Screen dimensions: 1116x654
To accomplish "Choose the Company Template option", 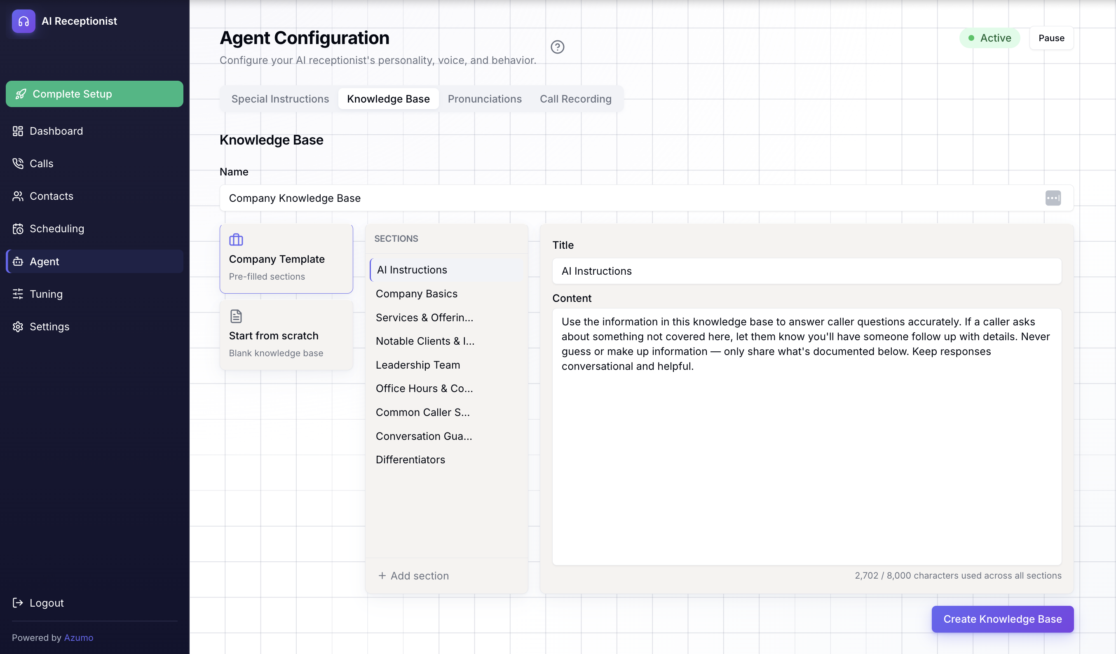I will pyautogui.click(x=286, y=258).
